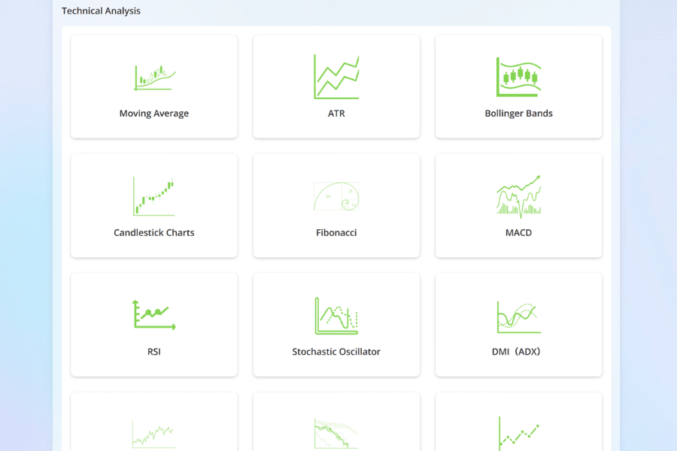Click the dotted uptrend icon below DMI (ADX)
The image size is (677, 451).
518,434
